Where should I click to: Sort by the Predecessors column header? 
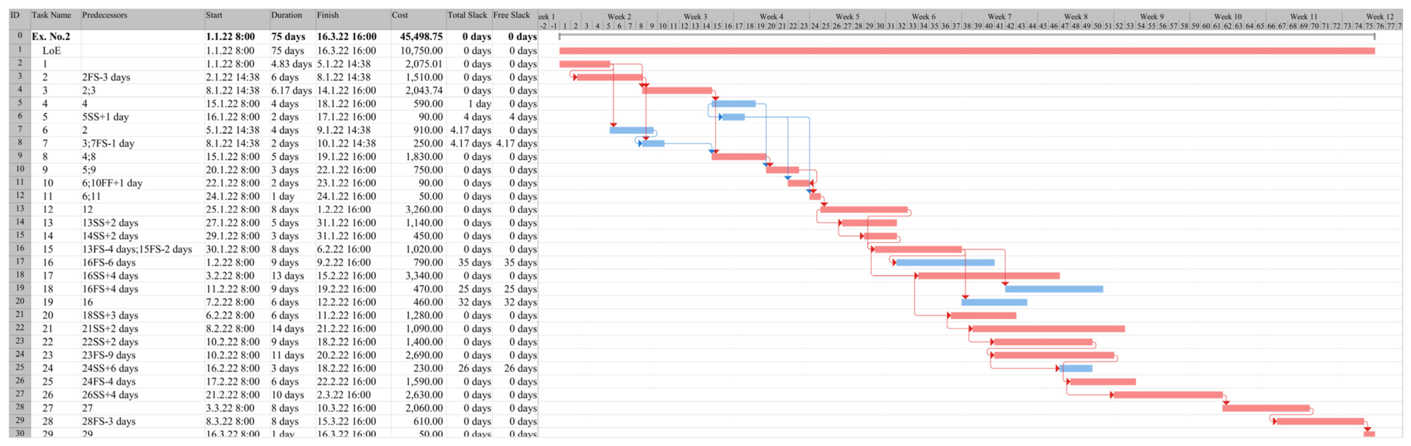pos(104,15)
